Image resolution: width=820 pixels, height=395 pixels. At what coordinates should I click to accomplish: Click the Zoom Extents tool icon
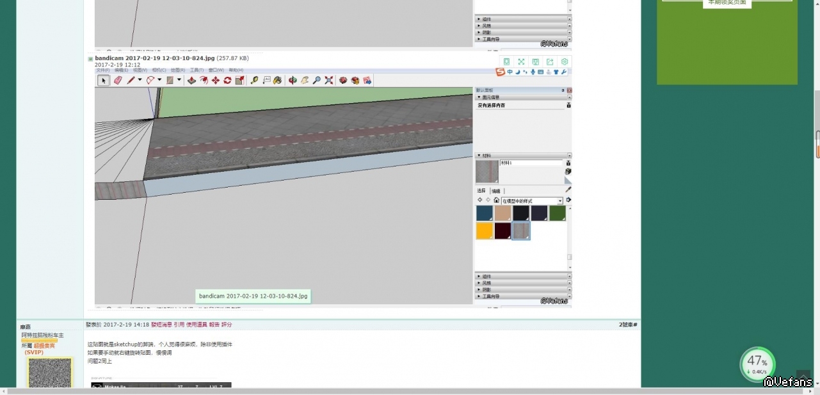click(328, 80)
